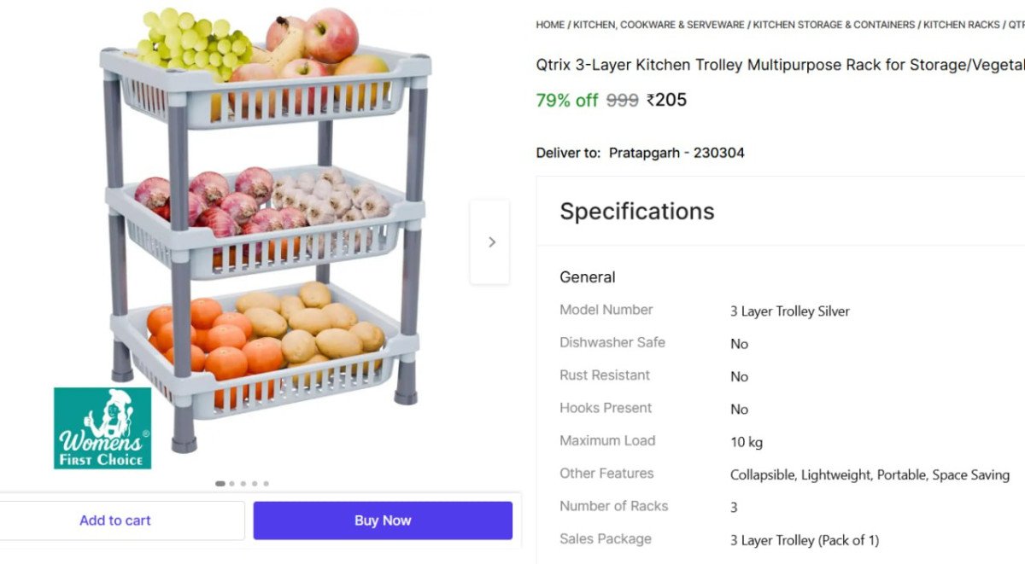Switch to the last carousel dot
This screenshot has height=564, width=1025.
coord(266,484)
